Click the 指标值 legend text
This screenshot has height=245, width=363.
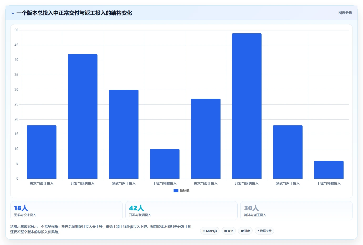pos(185,190)
